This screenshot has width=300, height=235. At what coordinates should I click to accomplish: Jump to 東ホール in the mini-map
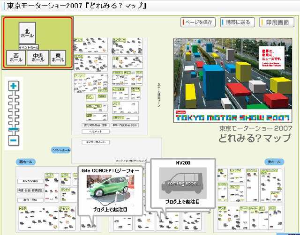click(x=58, y=58)
